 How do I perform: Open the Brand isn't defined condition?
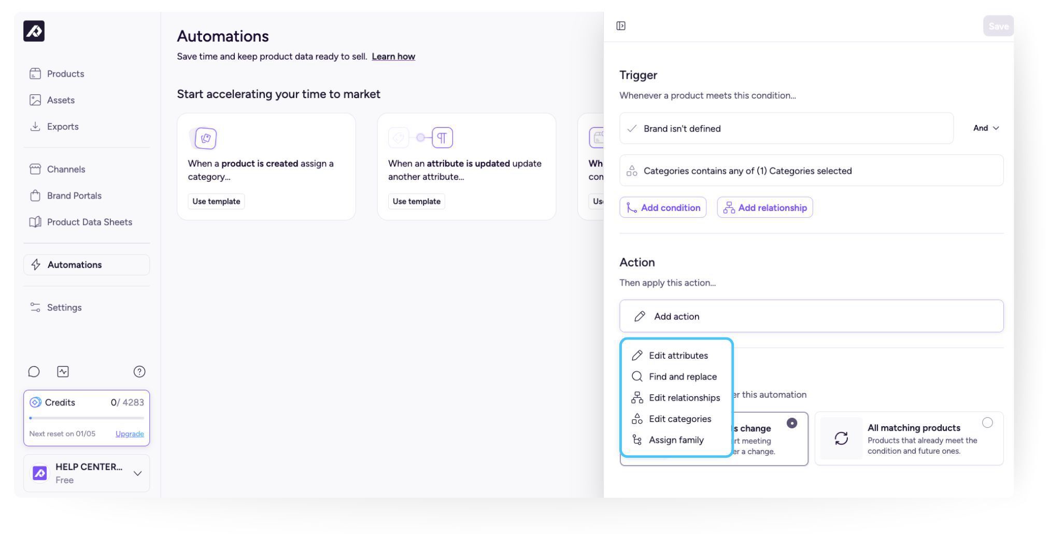point(786,129)
